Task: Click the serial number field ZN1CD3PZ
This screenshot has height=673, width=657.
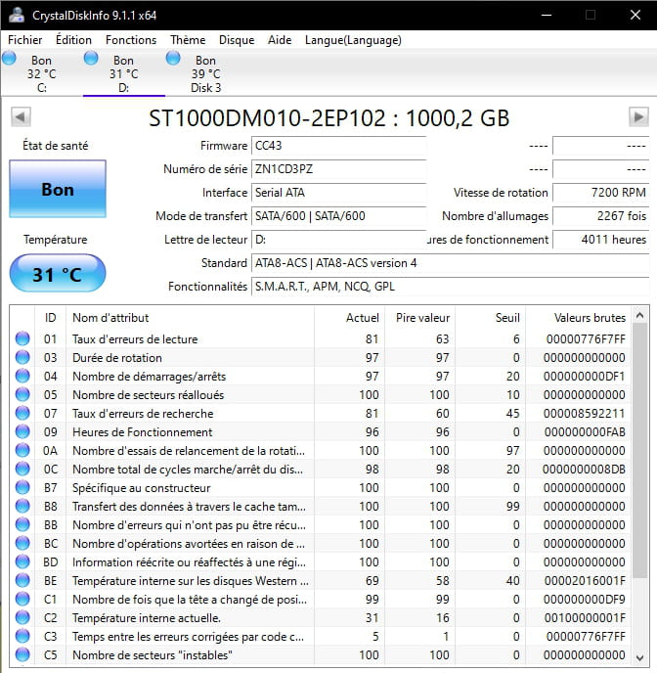Action: coord(339,169)
